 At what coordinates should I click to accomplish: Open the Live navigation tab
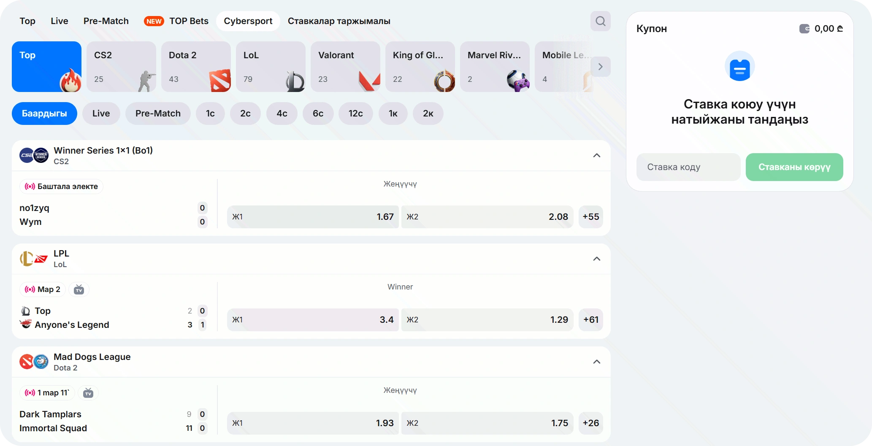(x=59, y=21)
